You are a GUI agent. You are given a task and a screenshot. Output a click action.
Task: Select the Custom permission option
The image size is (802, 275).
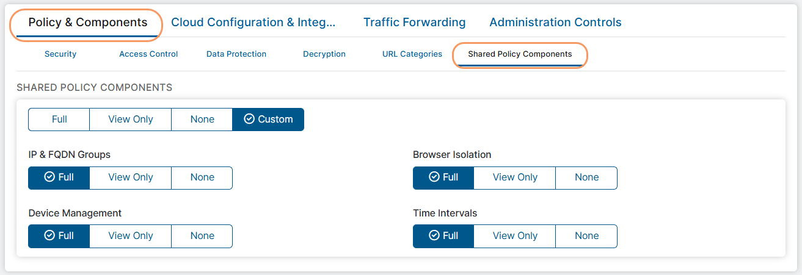[268, 120]
